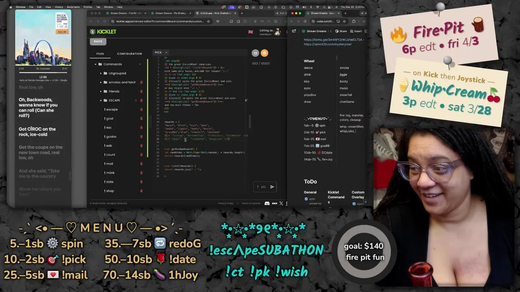Send the test command with arrow icon

coord(272,187)
